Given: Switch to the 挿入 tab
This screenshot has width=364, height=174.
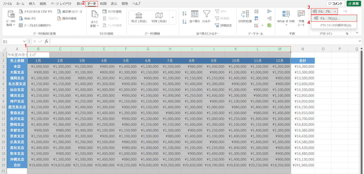Looking at the screenshot, I should pos(32,4).
